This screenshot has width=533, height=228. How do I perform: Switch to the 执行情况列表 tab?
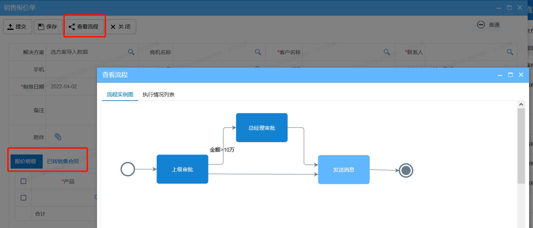pos(159,94)
